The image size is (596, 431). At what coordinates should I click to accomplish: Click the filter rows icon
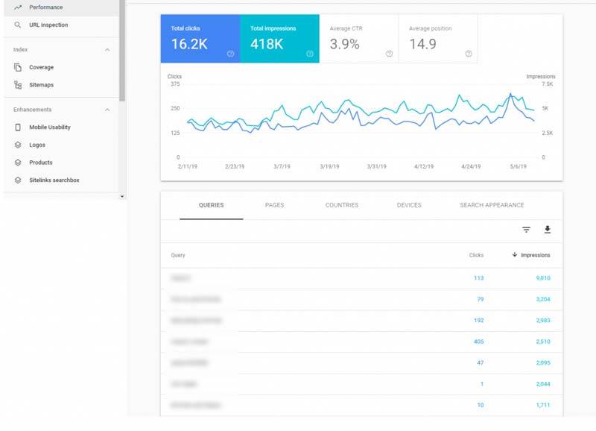coord(526,230)
